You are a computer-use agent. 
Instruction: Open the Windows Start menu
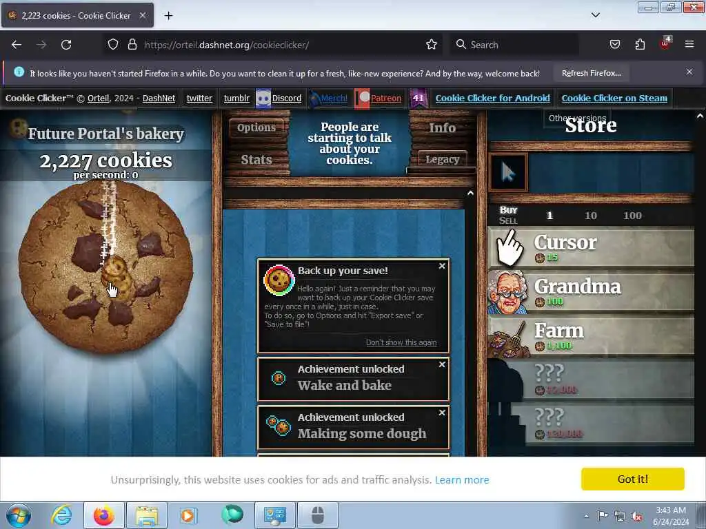pyautogui.click(x=19, y=515)
